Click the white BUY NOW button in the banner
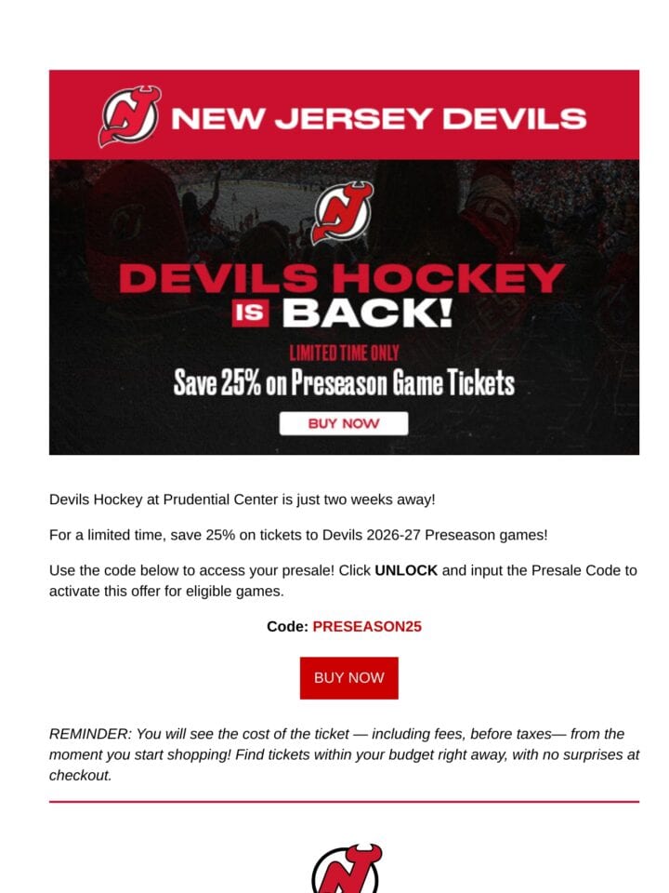Image resolution: width=669 pixels, height=893 pixels. pos(344,424)
